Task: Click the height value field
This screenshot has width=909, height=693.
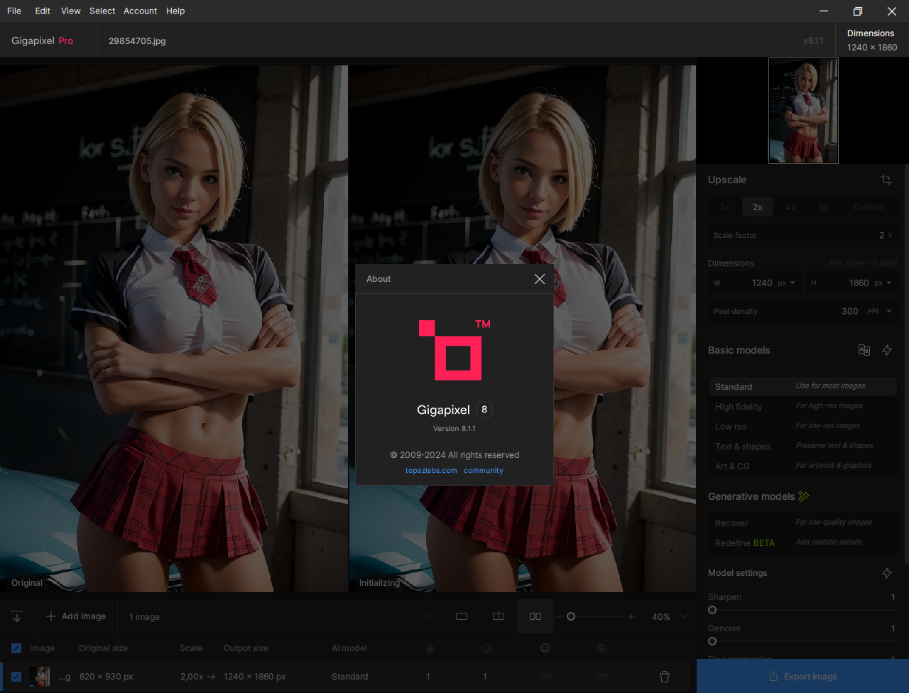Action: click(x=859, y=283)
